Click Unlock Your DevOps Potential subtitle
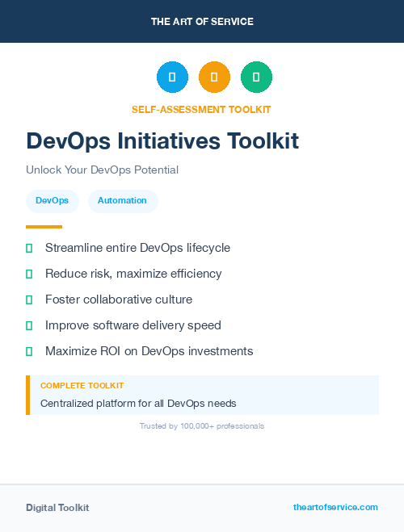The width and height of the screenshot is (404, 532). 102,170
